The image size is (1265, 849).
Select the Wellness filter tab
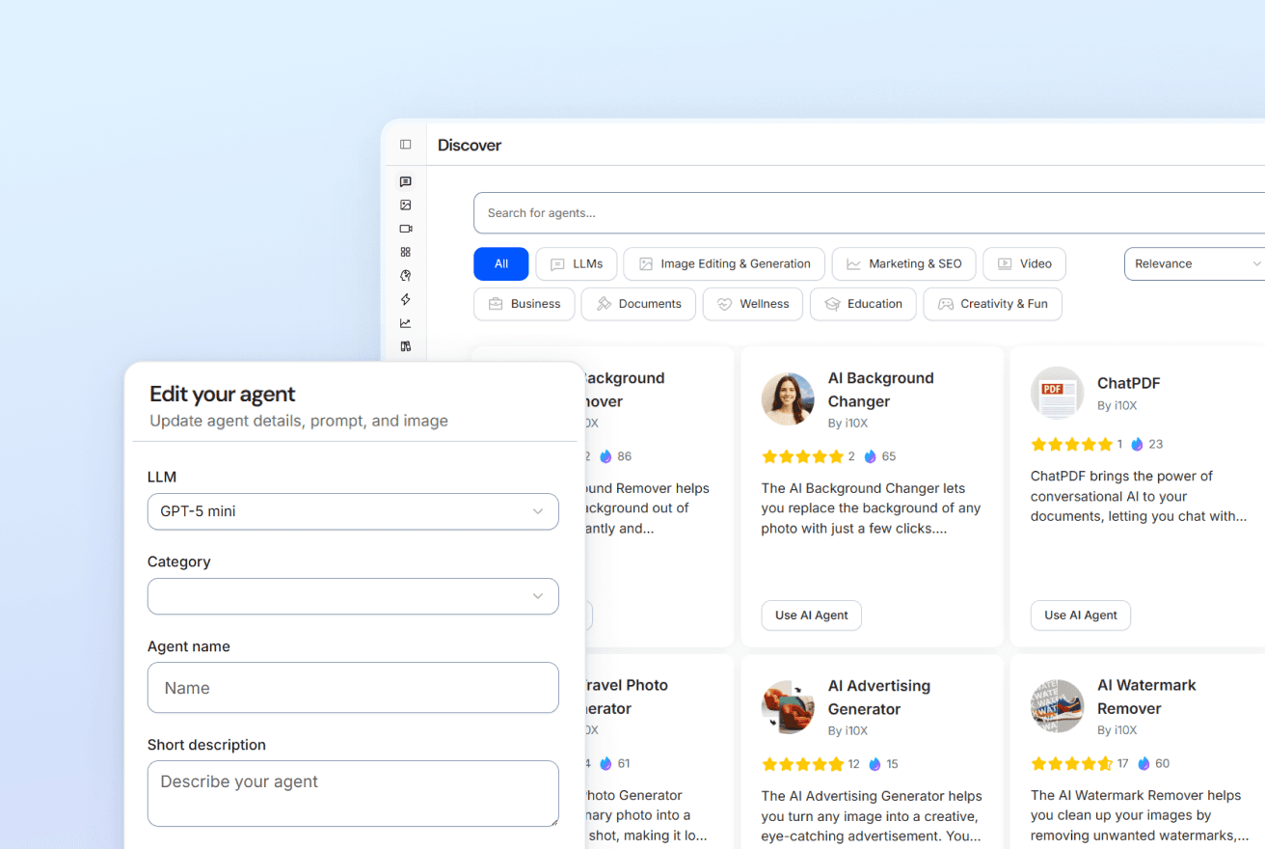[753, 304]
